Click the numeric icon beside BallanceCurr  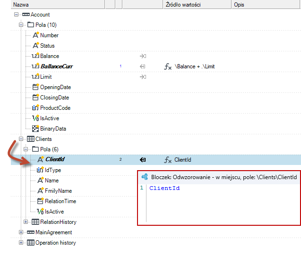(35, 66)
